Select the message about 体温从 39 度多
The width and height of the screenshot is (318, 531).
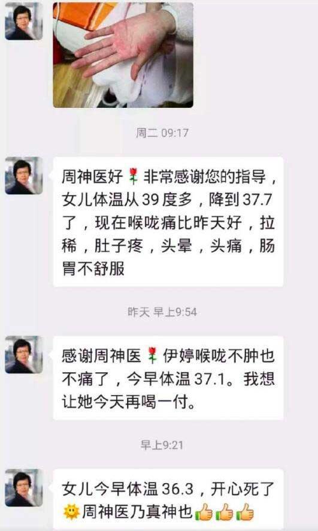[168, 222]
